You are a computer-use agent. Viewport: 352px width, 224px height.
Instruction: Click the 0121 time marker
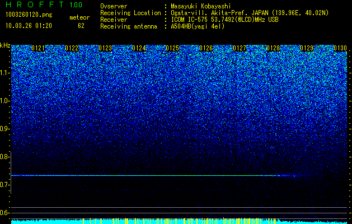click(38, 48)
